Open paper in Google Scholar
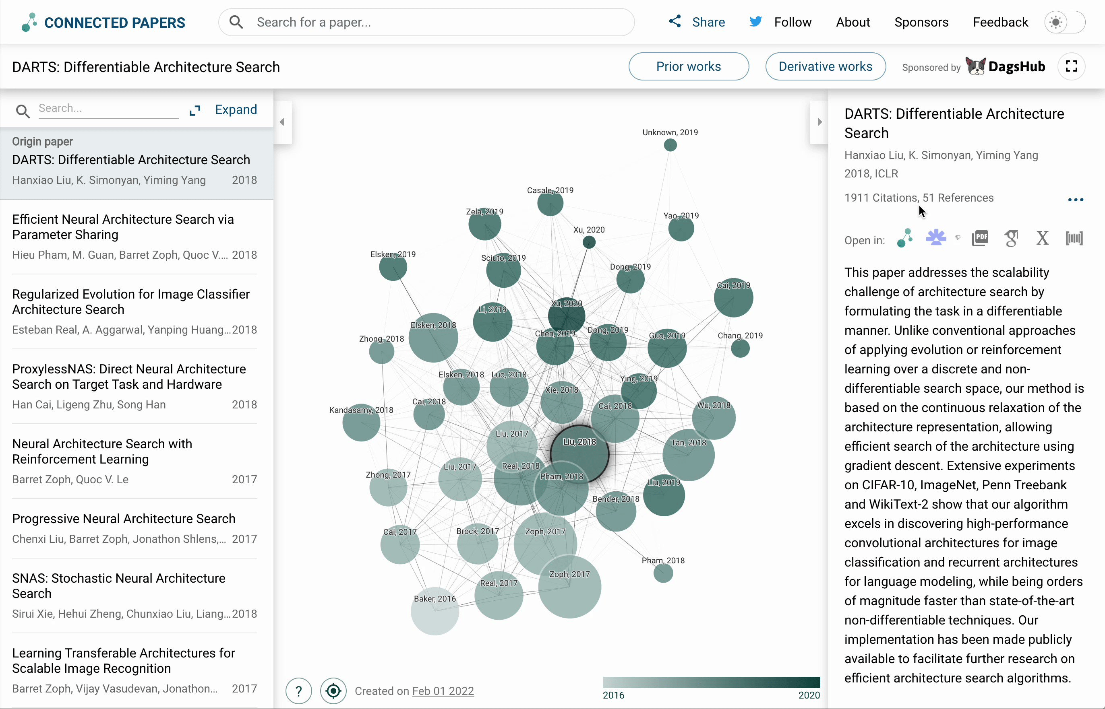 coord(1011,239)
